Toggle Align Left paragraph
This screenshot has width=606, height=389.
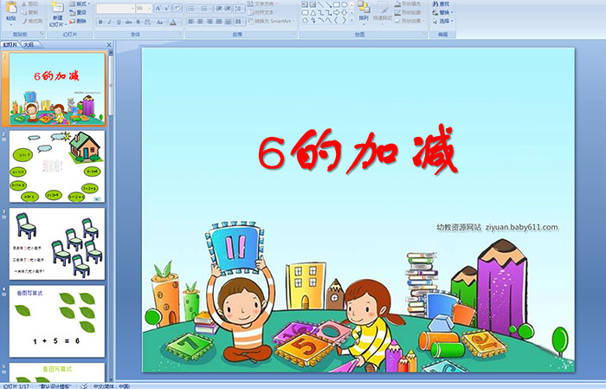191,22
